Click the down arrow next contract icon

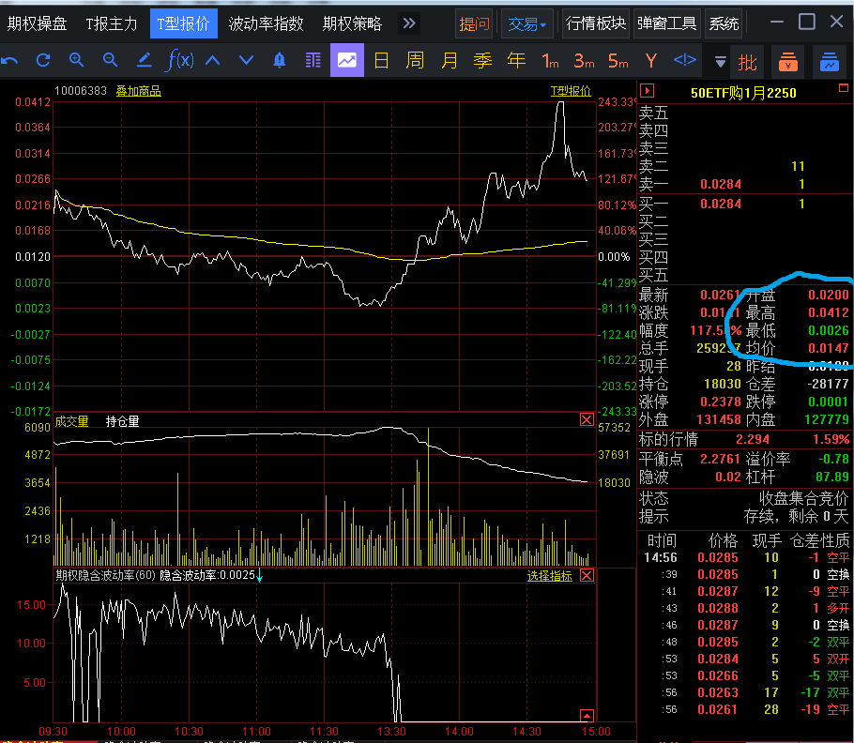pos(246,60)
